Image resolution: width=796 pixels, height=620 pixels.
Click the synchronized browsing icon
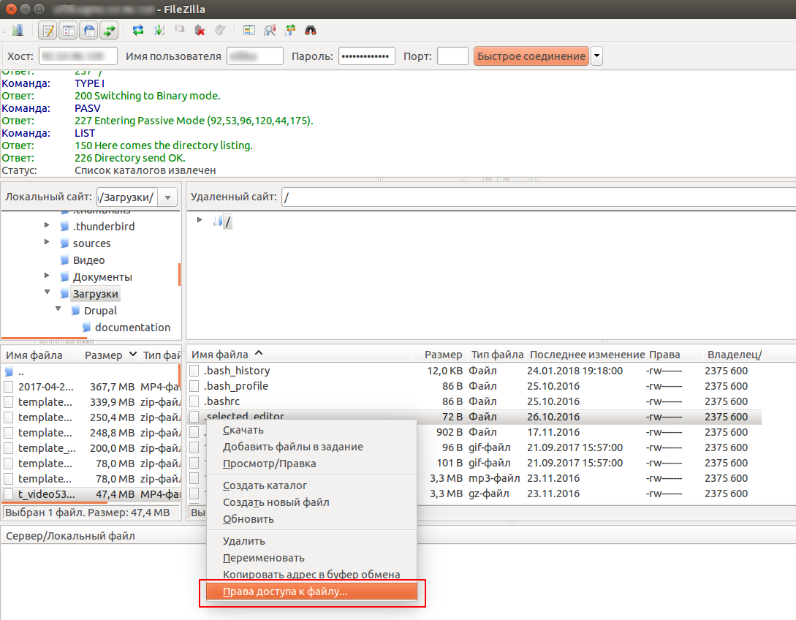point(290,31)
